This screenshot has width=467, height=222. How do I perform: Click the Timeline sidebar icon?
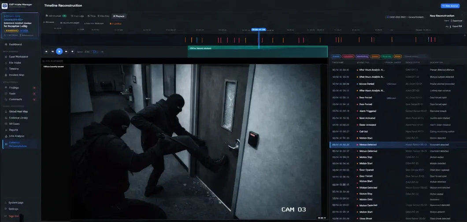[6, 69]
